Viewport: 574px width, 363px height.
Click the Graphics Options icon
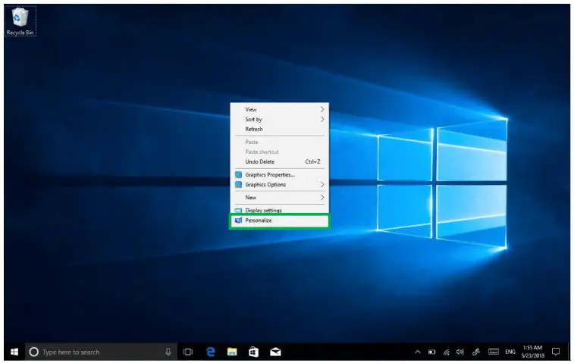click(x=238, y=185)
